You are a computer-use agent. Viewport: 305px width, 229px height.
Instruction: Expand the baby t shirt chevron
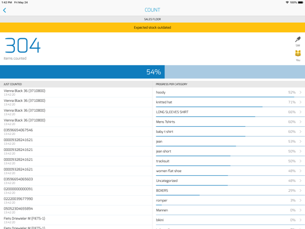pyautogui.click(x=301, y=132)
